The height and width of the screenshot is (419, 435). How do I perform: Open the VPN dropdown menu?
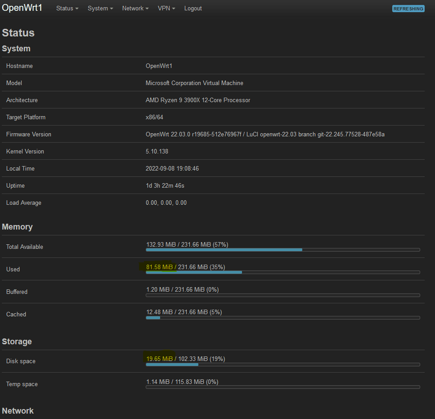coord(166,8)
